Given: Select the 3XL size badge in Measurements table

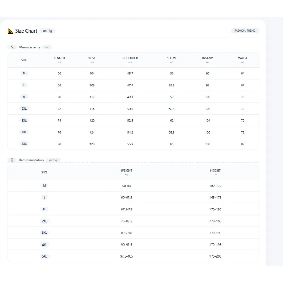Looking at the screenshot, I should (24, 120).
